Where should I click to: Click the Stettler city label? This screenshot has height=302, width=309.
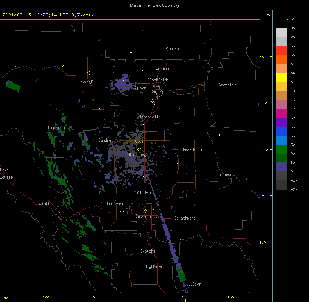[227, 85]
